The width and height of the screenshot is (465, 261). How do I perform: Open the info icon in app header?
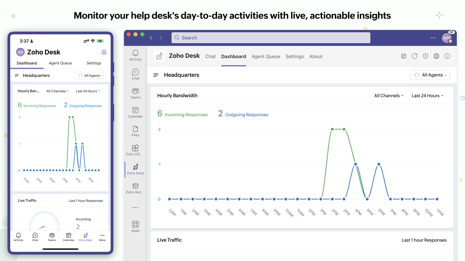[447, 56]
